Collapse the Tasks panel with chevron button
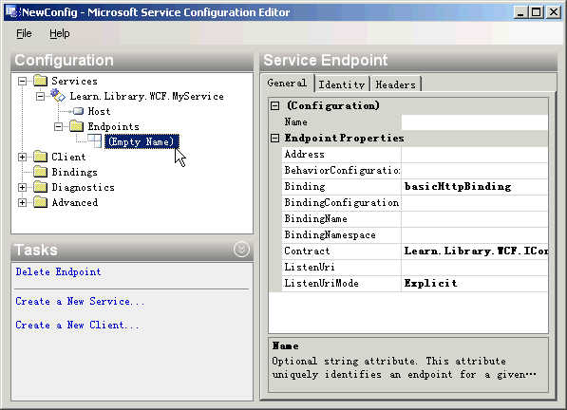567x410 pixels. click(x=241, y=250)
